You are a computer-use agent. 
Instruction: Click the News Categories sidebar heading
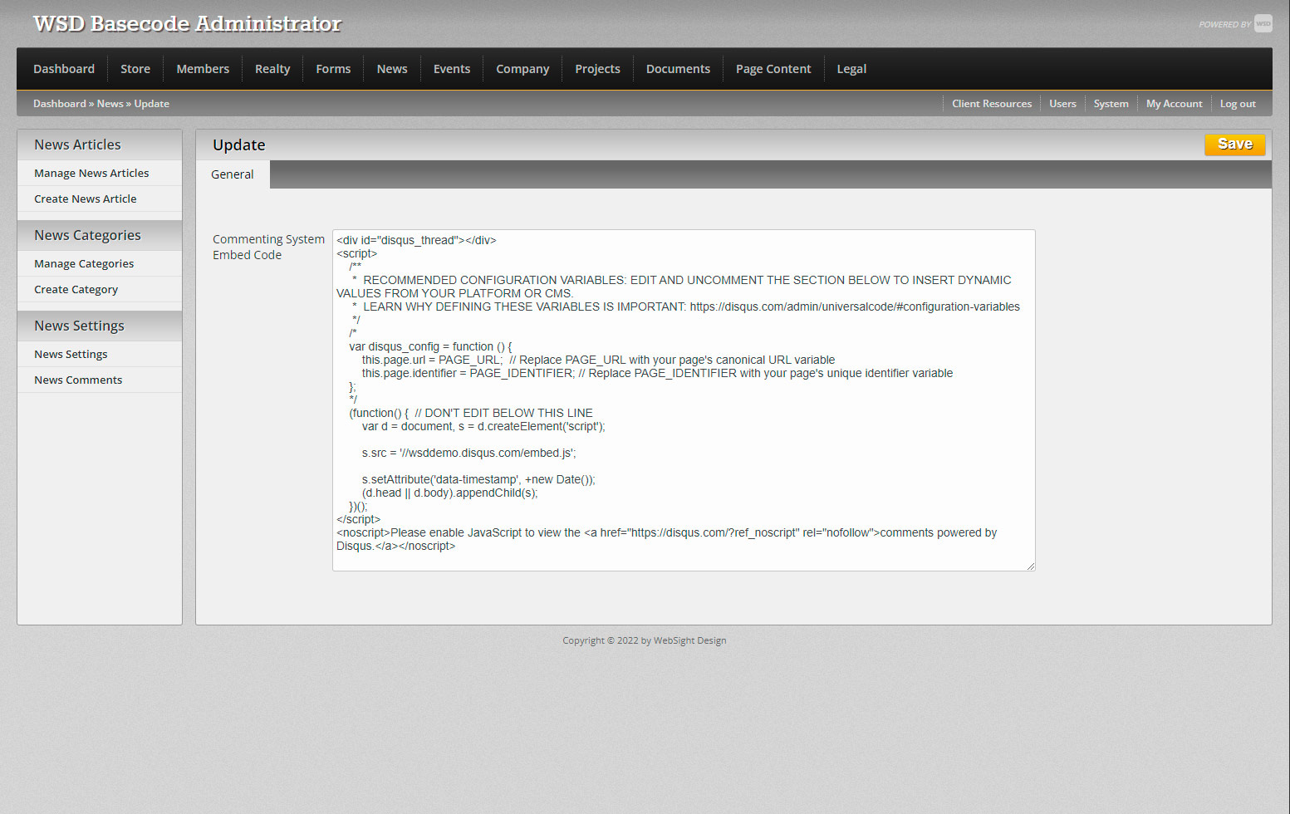(87, 235)
